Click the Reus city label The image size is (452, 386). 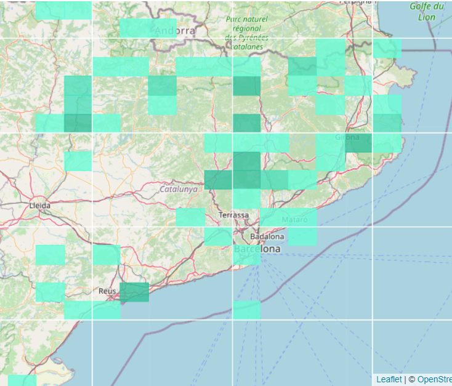pos(107,291)
